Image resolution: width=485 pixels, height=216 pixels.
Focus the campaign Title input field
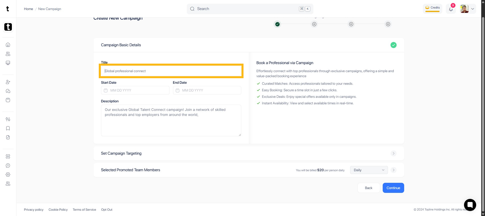(x=171, y=71)
